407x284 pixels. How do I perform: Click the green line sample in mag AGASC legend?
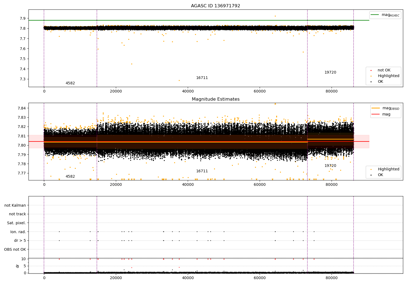pyautogui.click(x=375, y=15)
